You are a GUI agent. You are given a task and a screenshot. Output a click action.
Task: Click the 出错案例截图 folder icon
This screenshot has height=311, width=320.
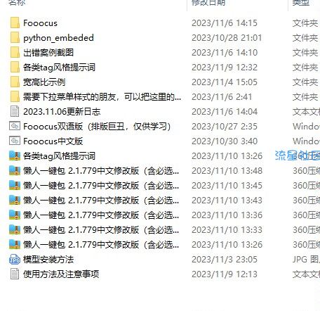[15, 53]
